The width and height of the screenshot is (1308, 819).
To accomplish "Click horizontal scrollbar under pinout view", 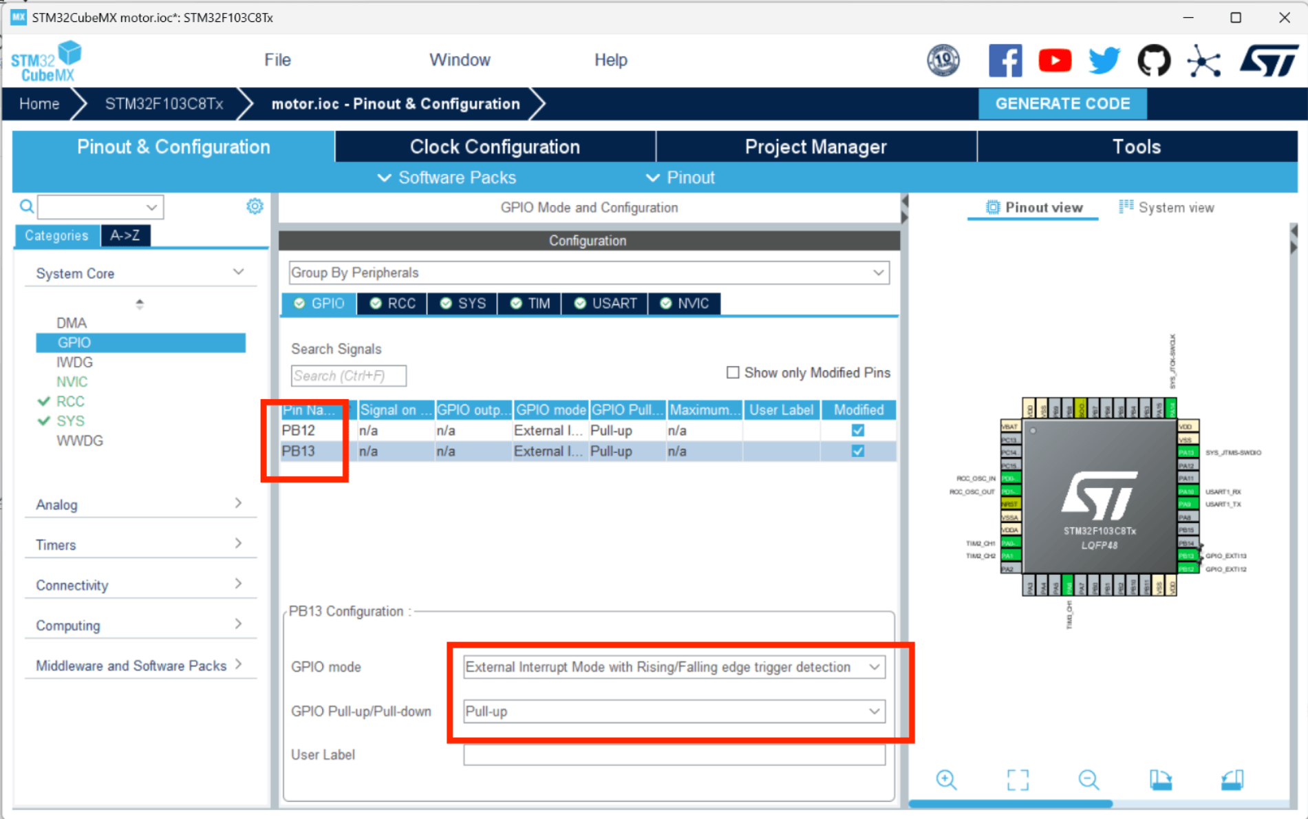I will point(1010,804).
